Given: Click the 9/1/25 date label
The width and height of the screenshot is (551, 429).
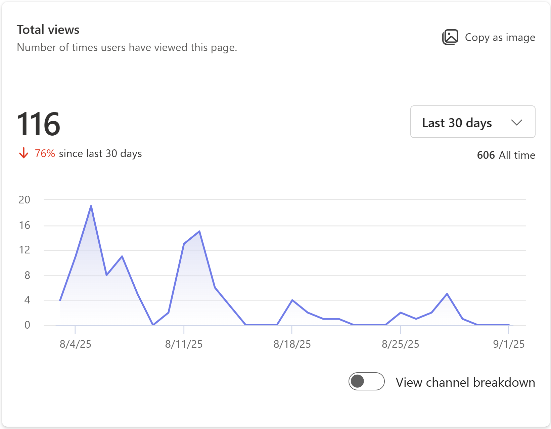Looking at the screenshot, I should click(508, 344).
